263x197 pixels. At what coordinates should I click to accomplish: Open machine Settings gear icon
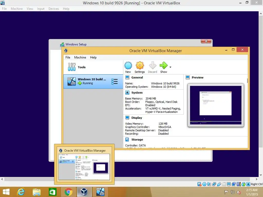coord(140,65)
